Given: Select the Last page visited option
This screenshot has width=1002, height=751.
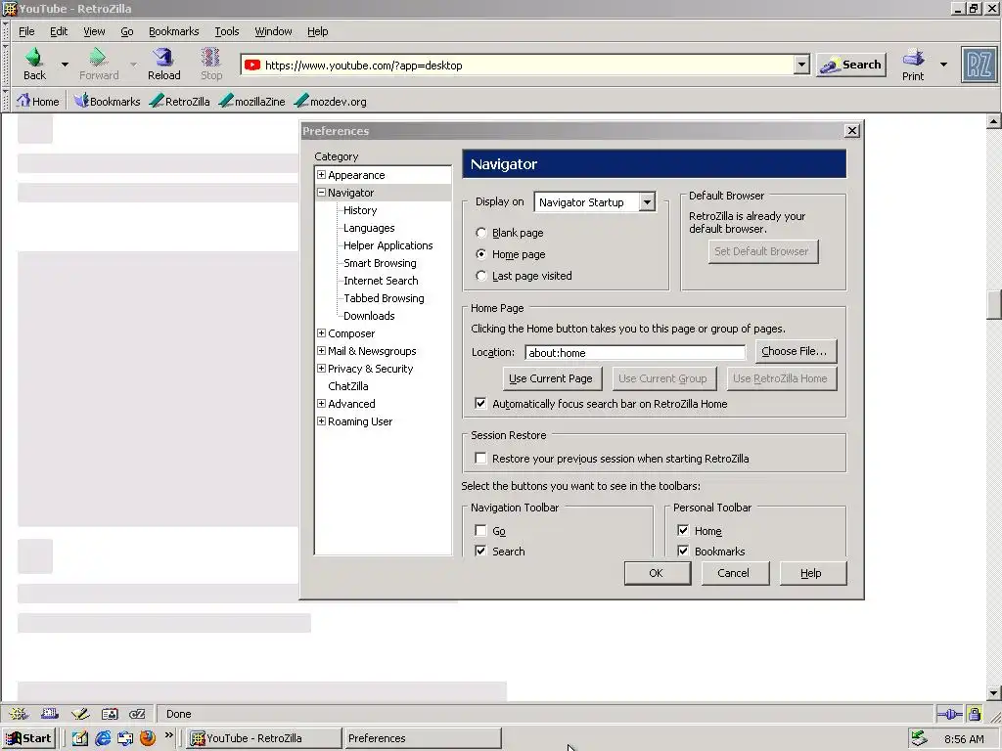Looking at the screenshot, I should tap(481, 276).
